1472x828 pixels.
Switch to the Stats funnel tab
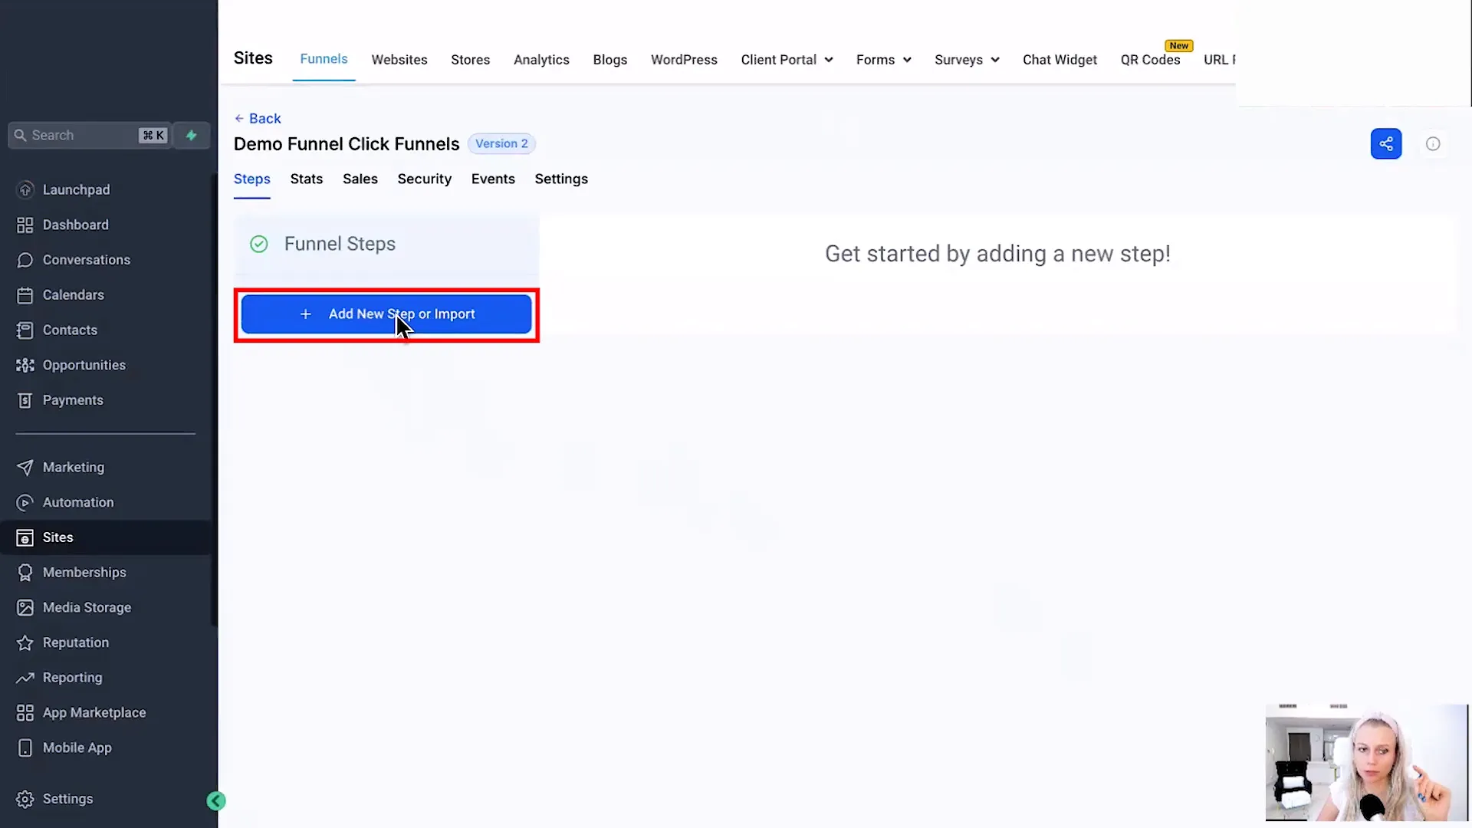coord(306,179)
